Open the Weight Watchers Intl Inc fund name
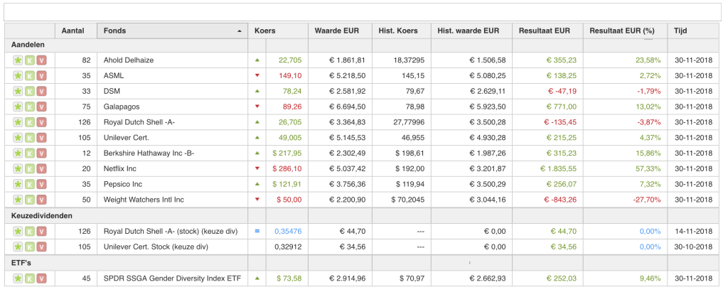728x292 pixels. pos(144,200)
